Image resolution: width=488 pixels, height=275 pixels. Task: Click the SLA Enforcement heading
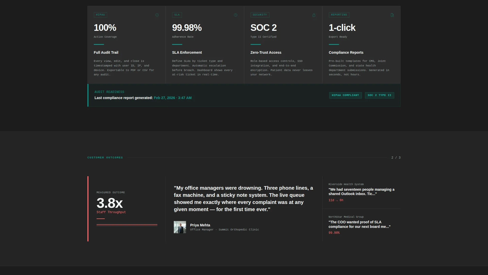click(187, 52)
